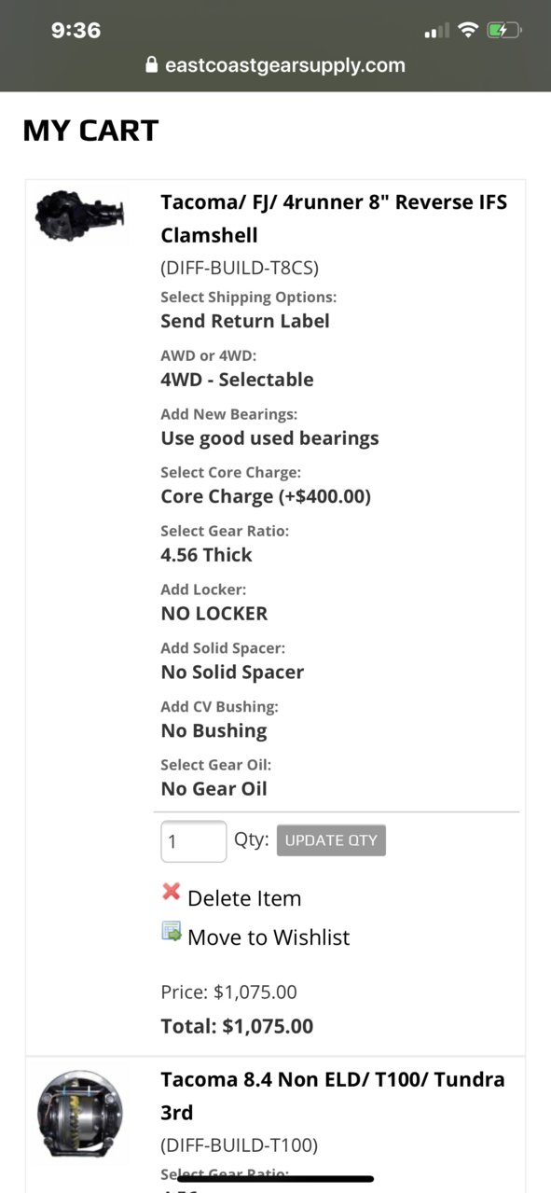
Task: Open the Tacoma 8.4 differential thumbnail
Action: 81,1114
